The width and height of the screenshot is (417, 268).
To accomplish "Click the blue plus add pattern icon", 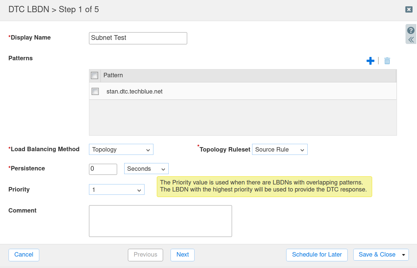I will pos(370,61).
